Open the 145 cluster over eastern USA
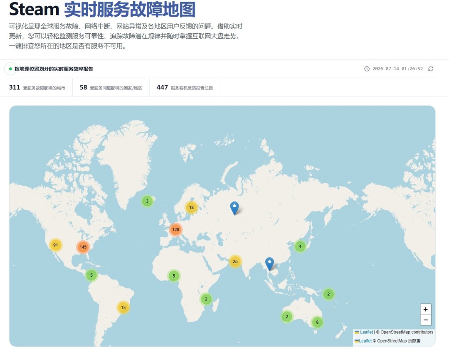449x355 pixels. 83,247
